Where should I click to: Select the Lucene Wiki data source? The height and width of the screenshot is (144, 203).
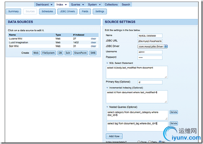tap(15, 38)
